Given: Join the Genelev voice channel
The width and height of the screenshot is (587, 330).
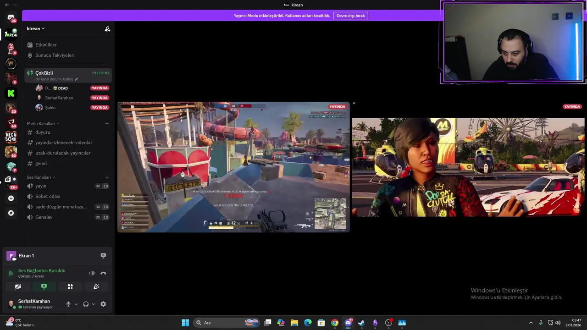Looking at the screenshot, I should click(68, 217).
